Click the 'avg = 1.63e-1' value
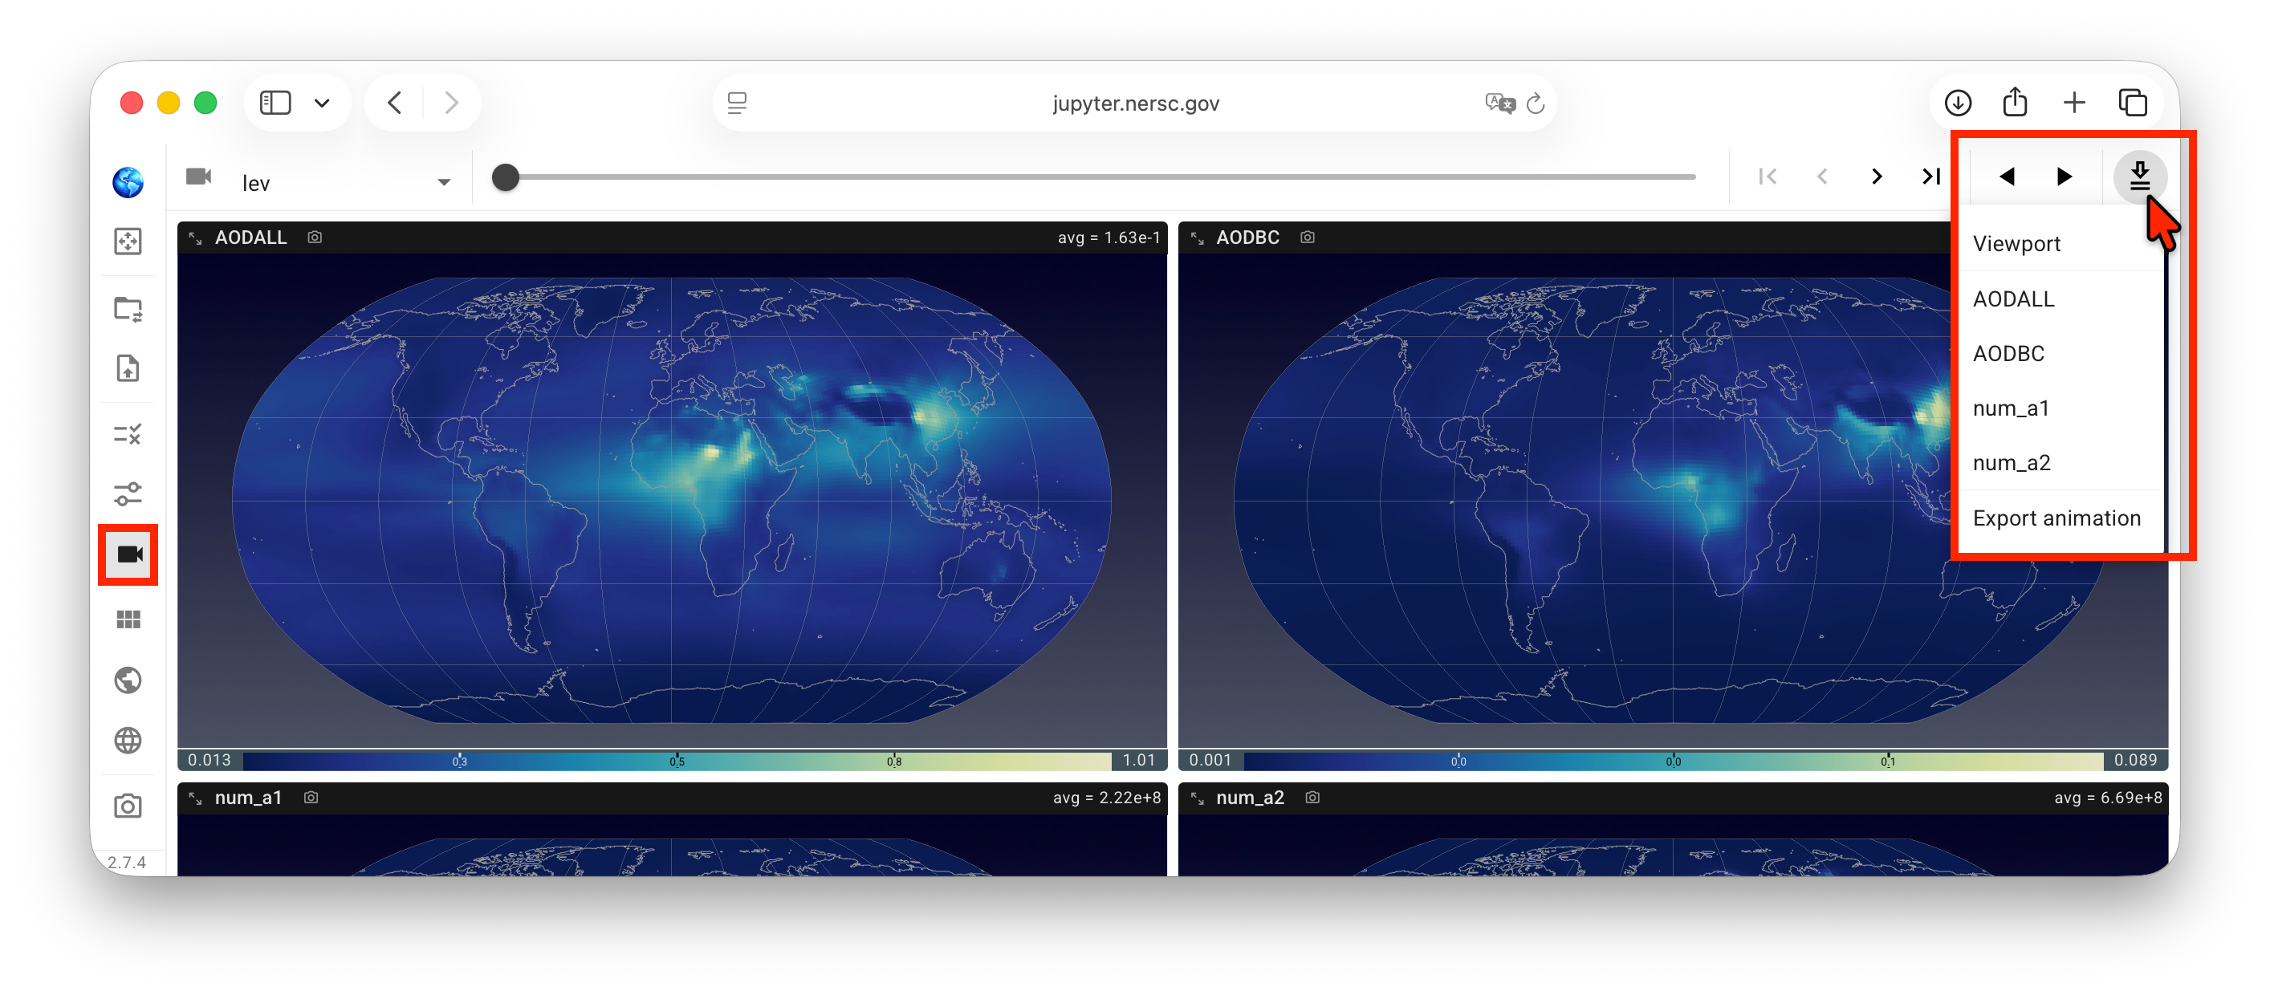The width and height of the screenshot is (2270, 995). (1109, 238)
